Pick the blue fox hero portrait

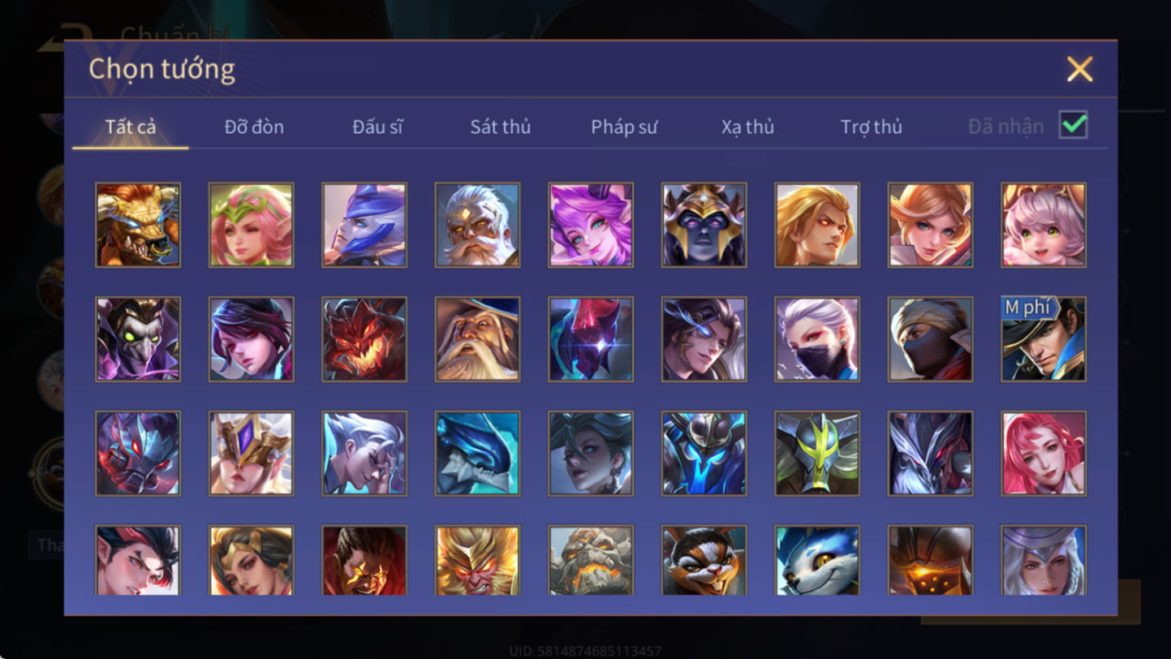click(x=817, y=561)
